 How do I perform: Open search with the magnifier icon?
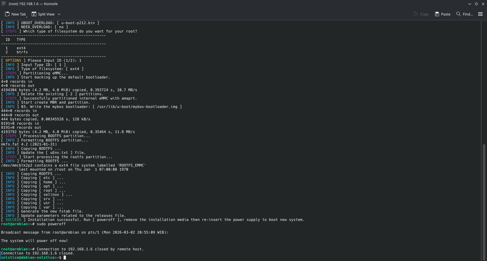tap(458, 14)
